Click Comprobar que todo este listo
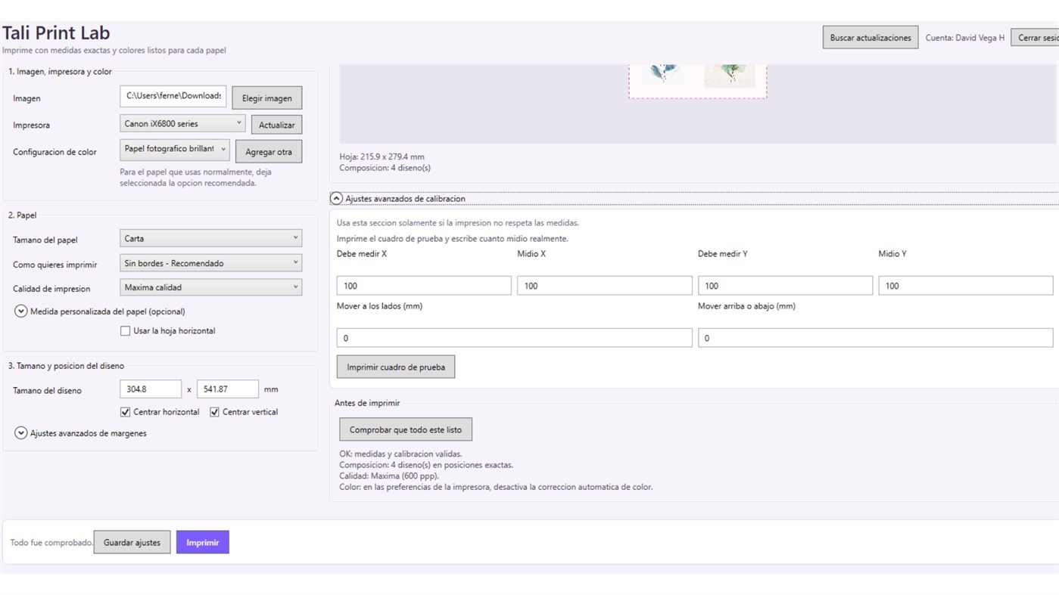The image size is (1059, 595). [406, 429]
